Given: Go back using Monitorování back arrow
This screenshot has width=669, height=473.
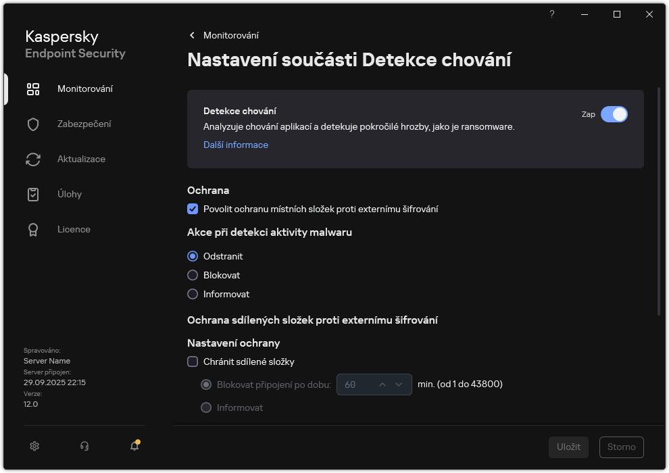Looking at the screenshot, I should (193, 36).
